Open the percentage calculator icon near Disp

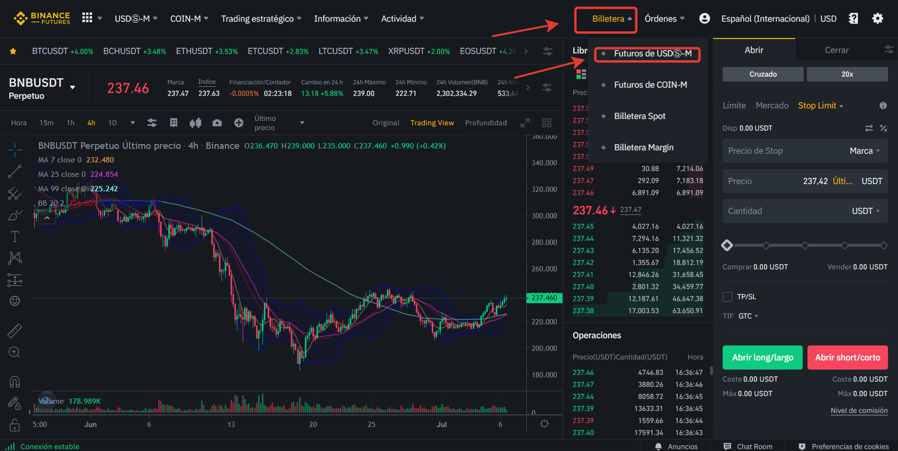884,128
